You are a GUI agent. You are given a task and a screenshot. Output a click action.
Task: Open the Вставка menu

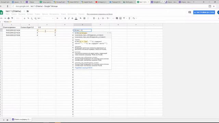30,14
